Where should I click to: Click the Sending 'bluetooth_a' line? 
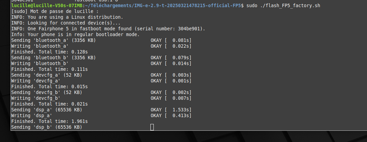coord(101,40)
